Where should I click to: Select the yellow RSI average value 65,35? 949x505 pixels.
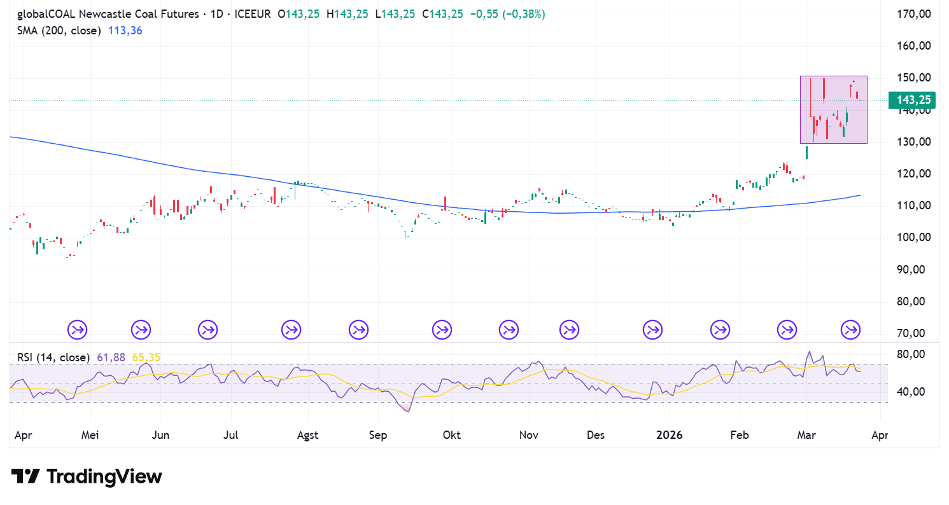coord(146,357)
